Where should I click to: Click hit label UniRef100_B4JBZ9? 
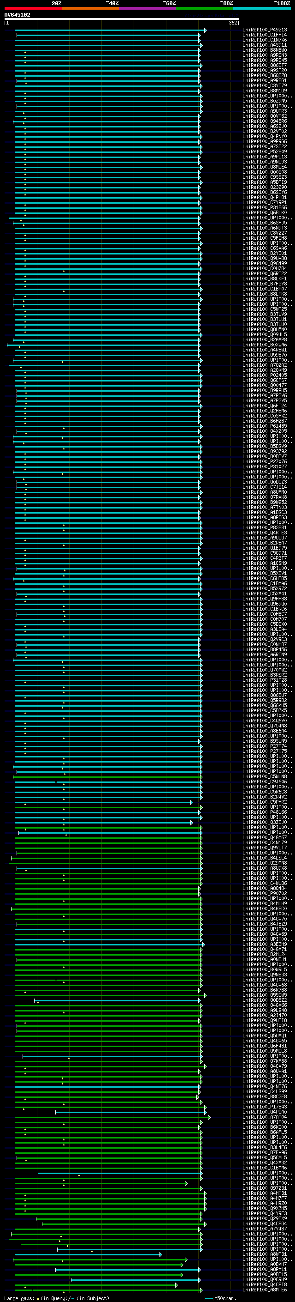coord(265,924)
